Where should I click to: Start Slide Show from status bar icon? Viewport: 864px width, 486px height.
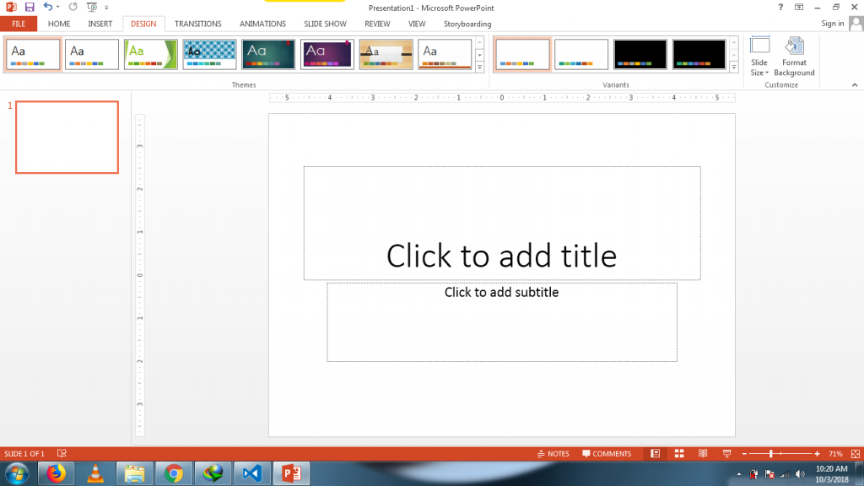pyautogui.click(x=725, y=454)
